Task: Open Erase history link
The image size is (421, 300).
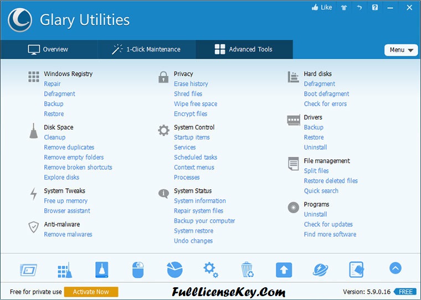Action: click(x=191, y=84)
